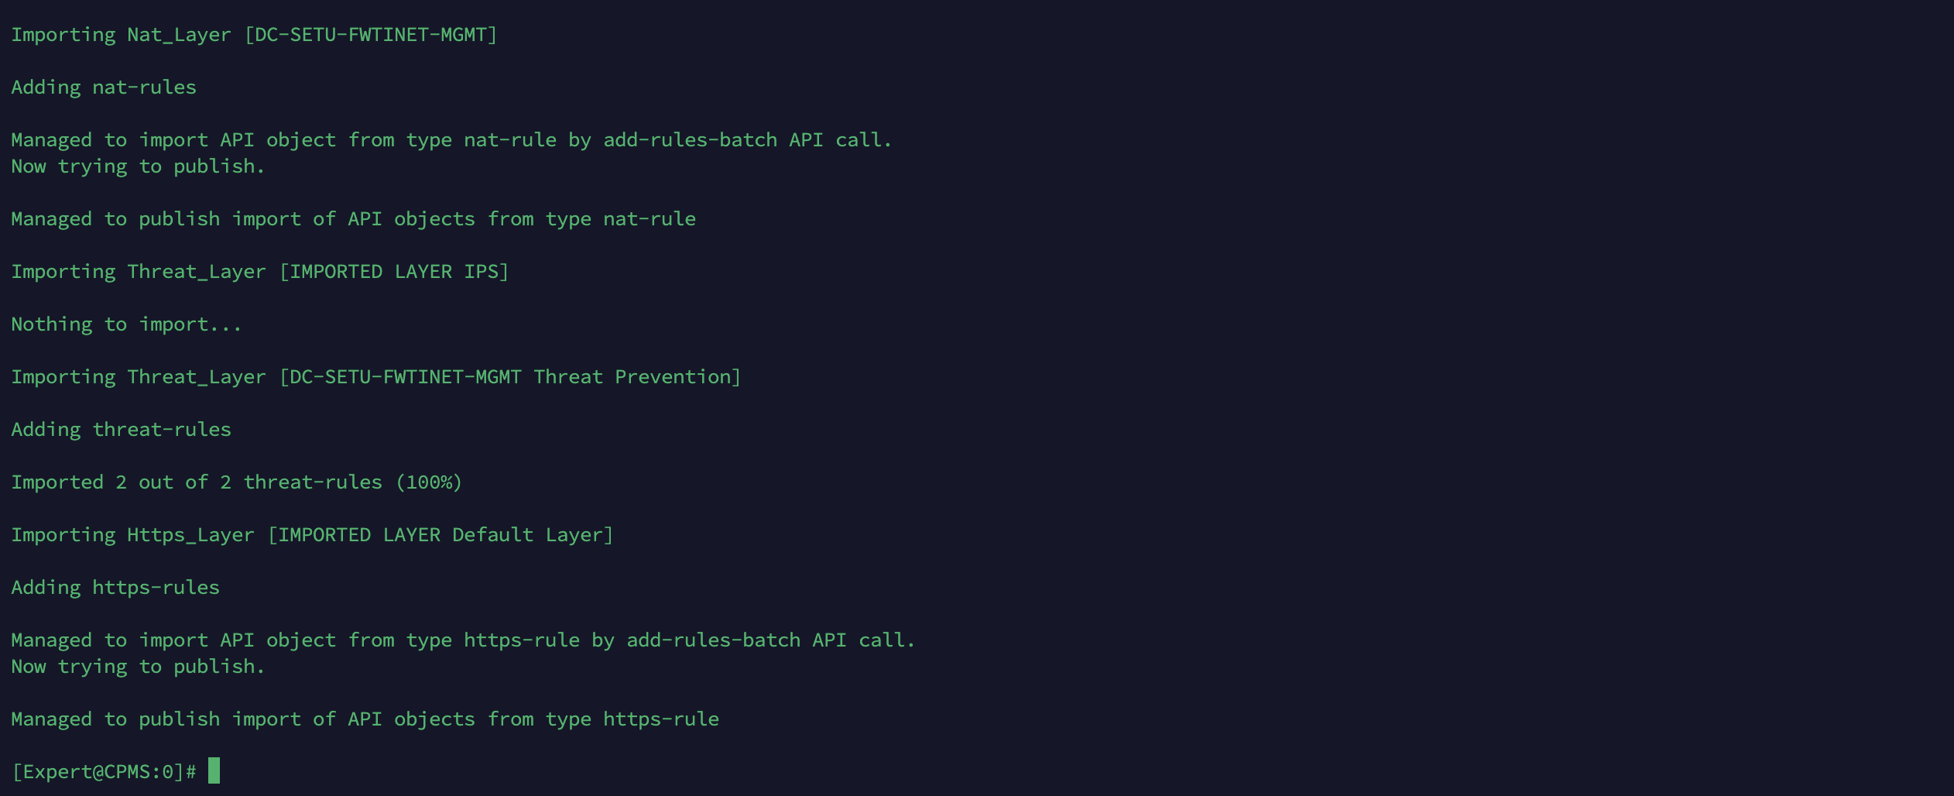
Task: Click the "Adding threat-rules" line
Action: [121, 430]
